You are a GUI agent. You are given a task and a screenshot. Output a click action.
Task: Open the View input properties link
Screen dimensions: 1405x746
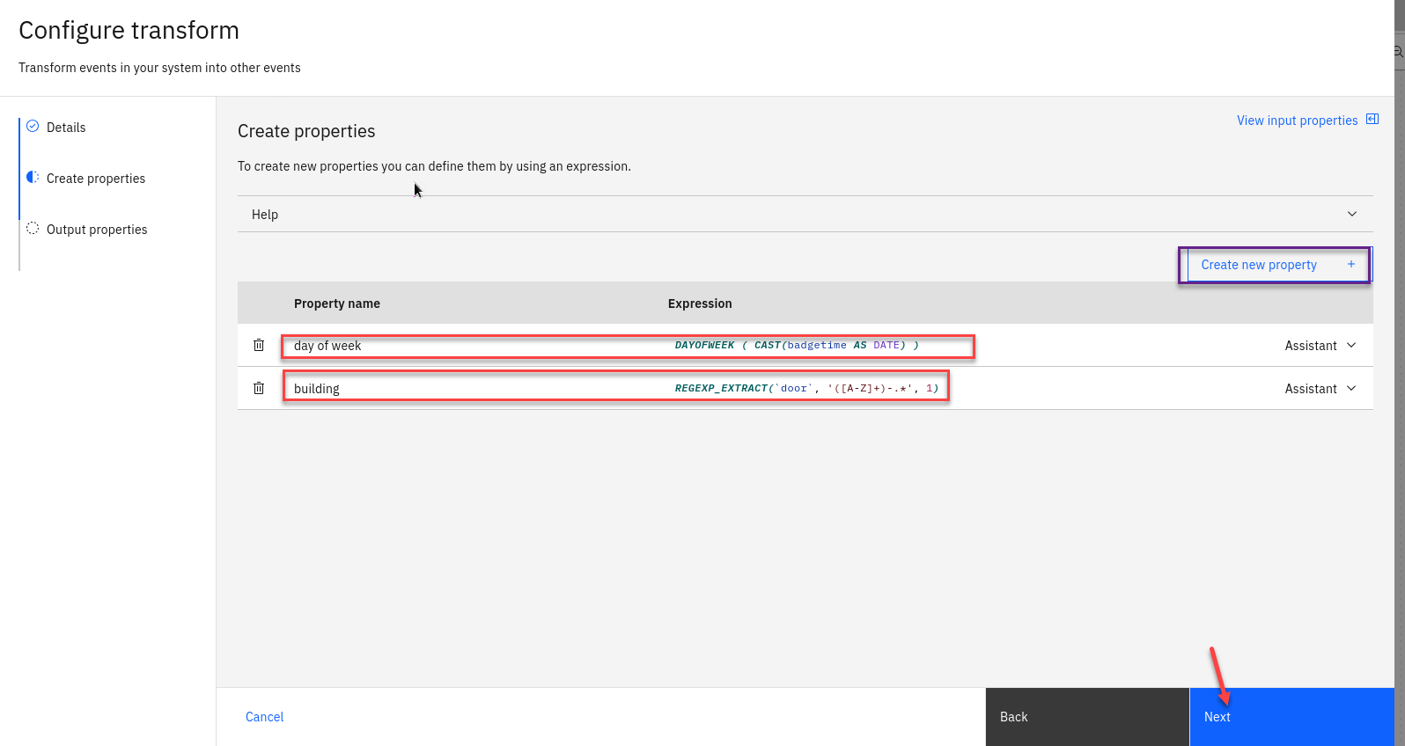click(1297, 121)
